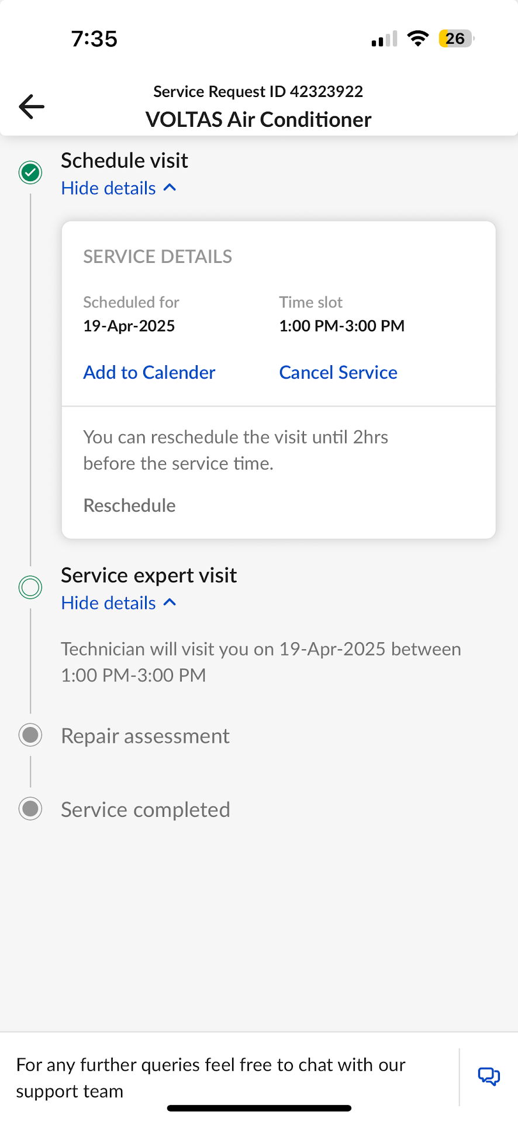Tap Hide details under Schedule visit
Image resolution: width=518 pixels, height=1122 pixels.
pos(109,188)
